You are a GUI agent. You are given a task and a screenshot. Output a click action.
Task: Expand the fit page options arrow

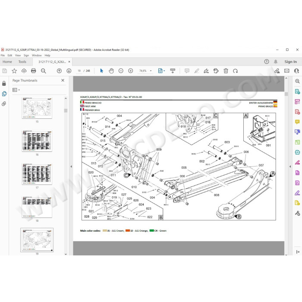[x=164, y=71]
